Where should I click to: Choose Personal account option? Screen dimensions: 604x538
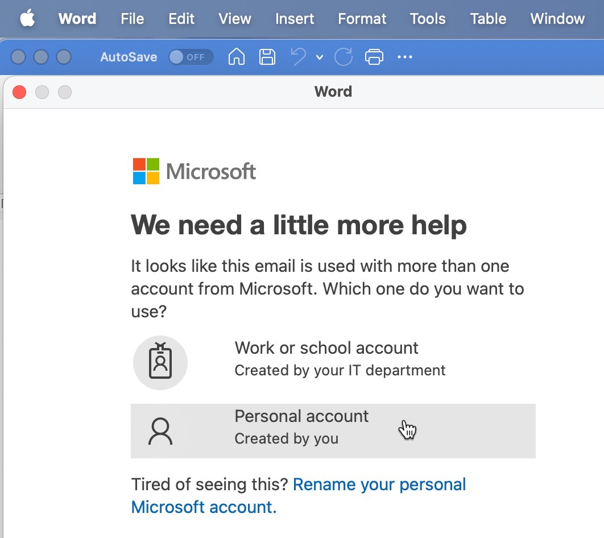click(x=333, y=431)
